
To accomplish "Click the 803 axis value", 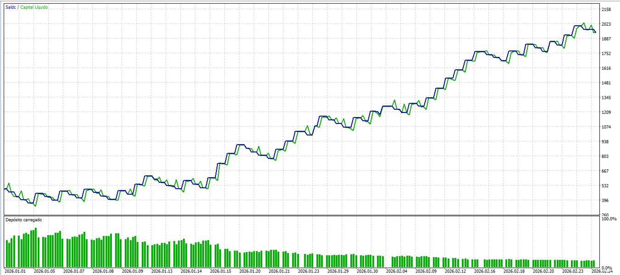I will click(606, 157).
